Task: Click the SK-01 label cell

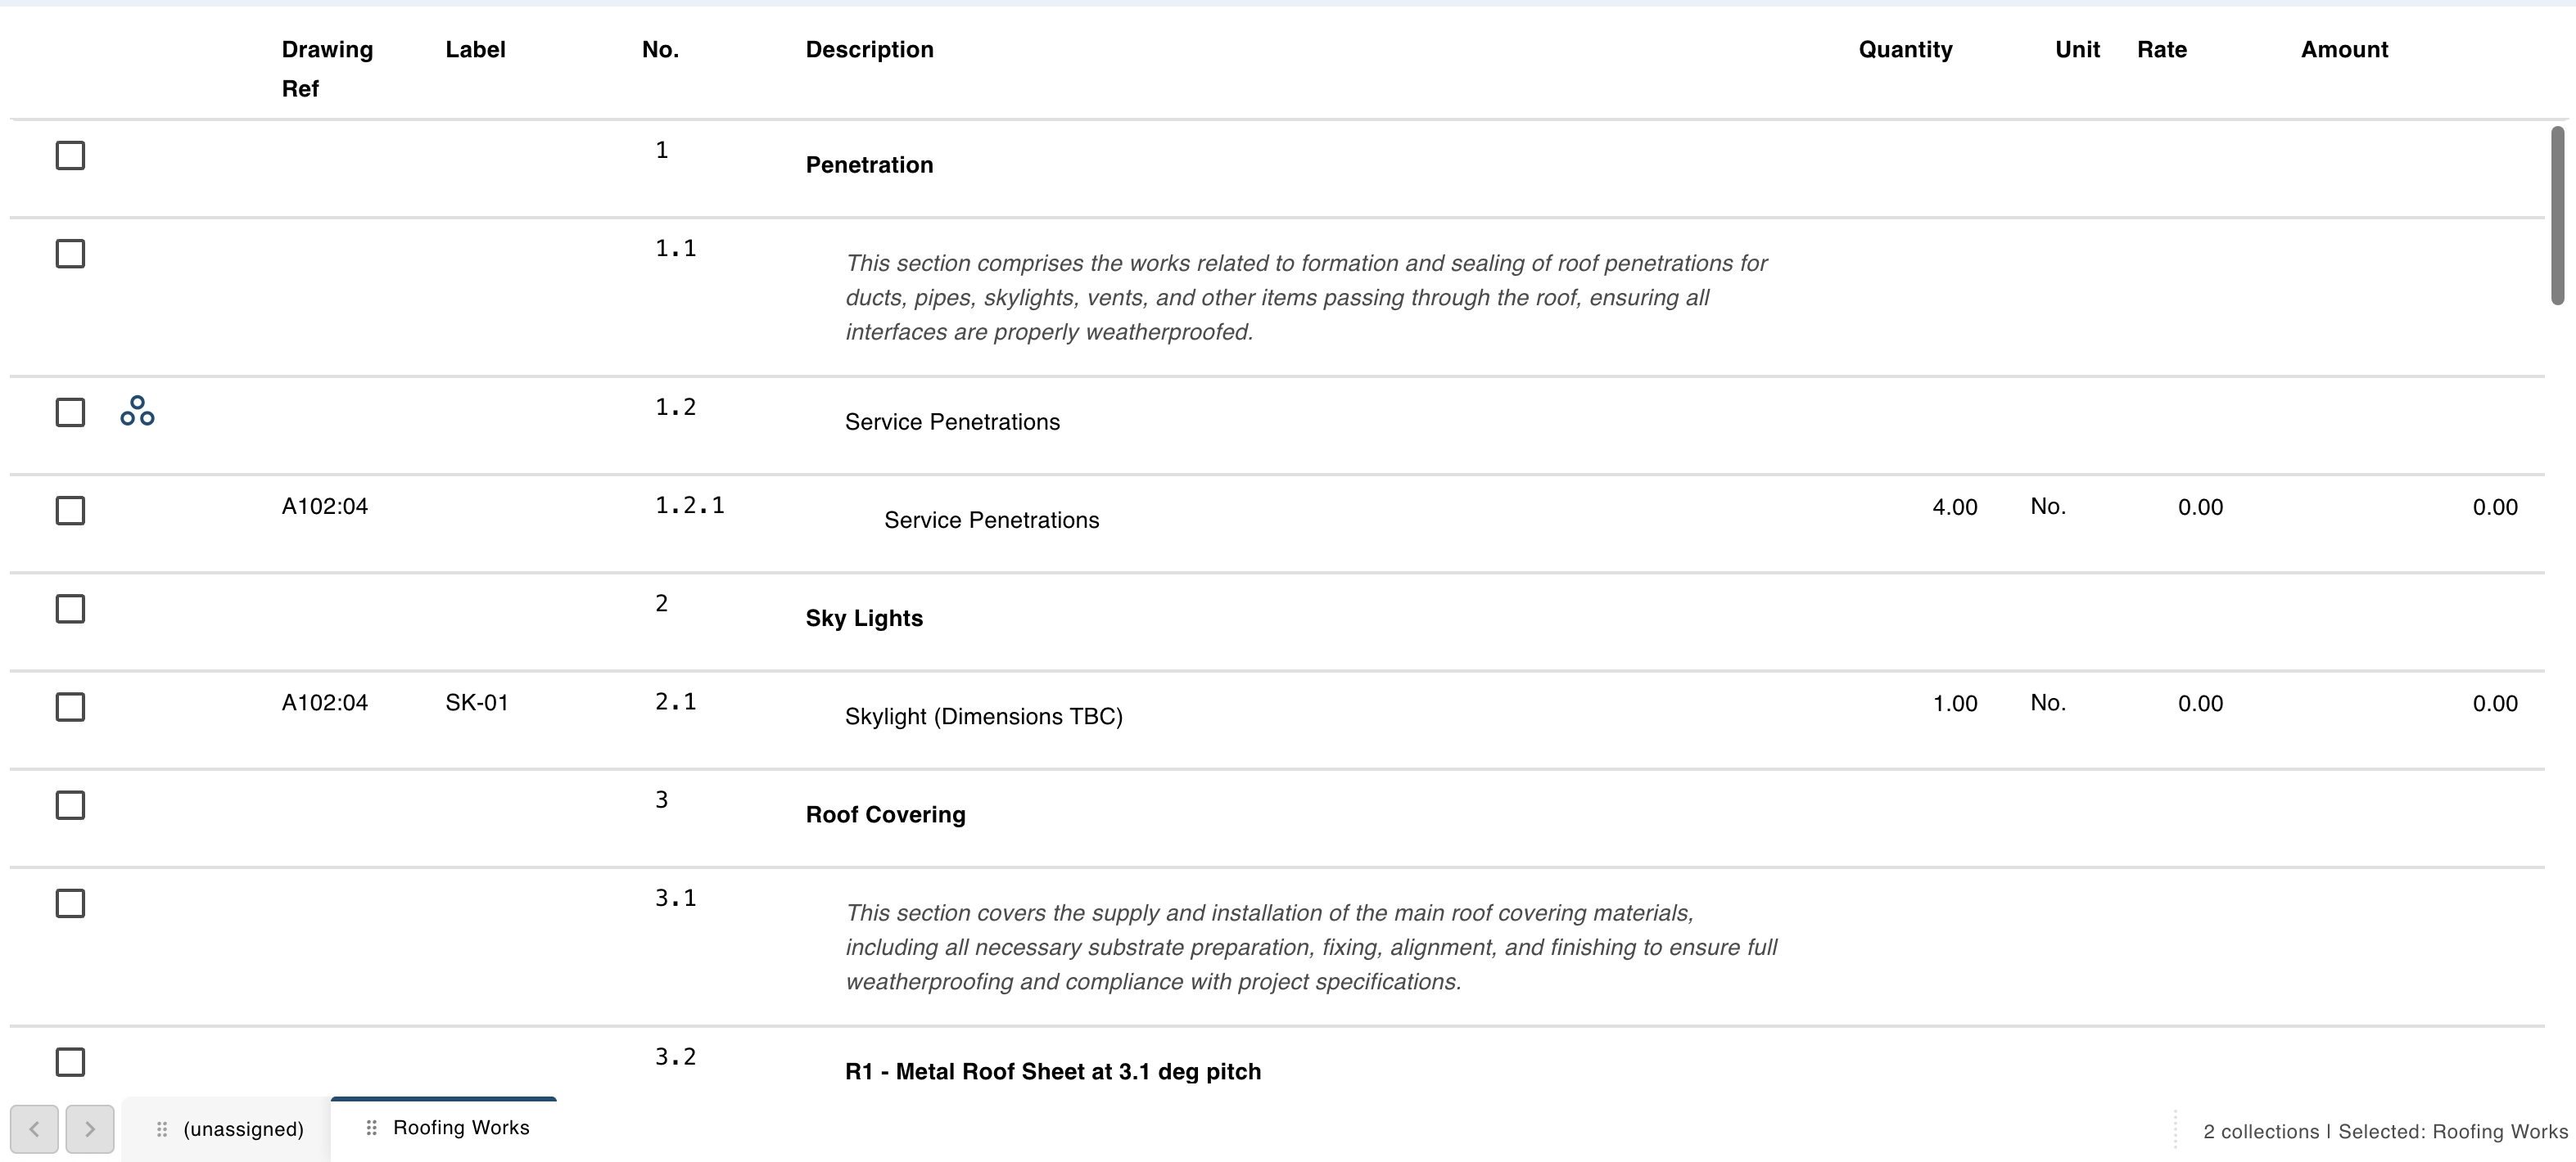Action: point(477,702)
